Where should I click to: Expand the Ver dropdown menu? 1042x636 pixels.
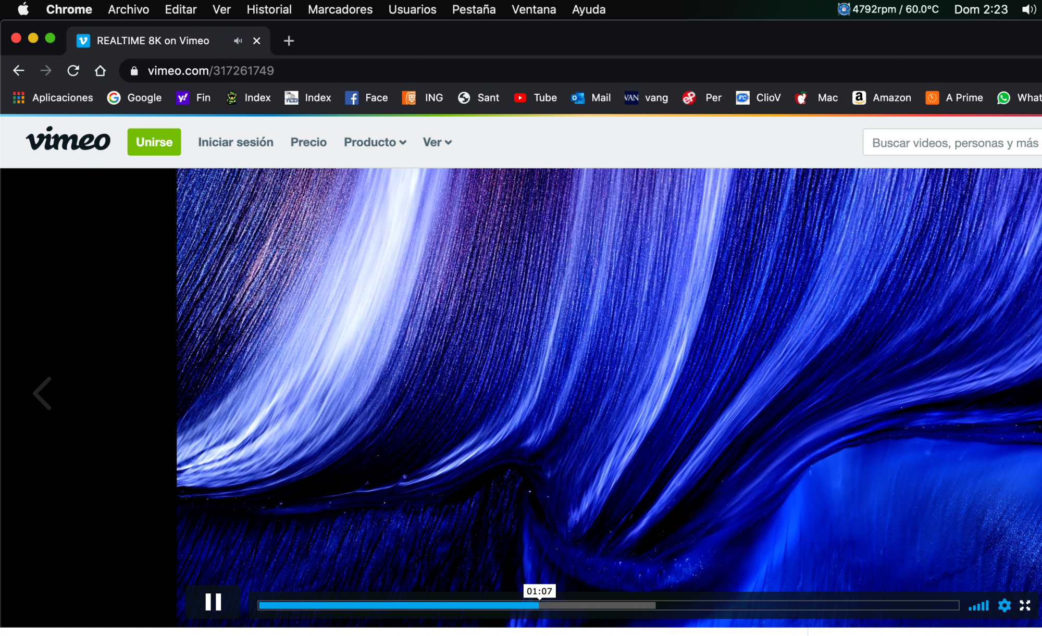[x=437, y=142]
